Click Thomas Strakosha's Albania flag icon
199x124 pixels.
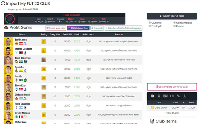pos(21,52)
